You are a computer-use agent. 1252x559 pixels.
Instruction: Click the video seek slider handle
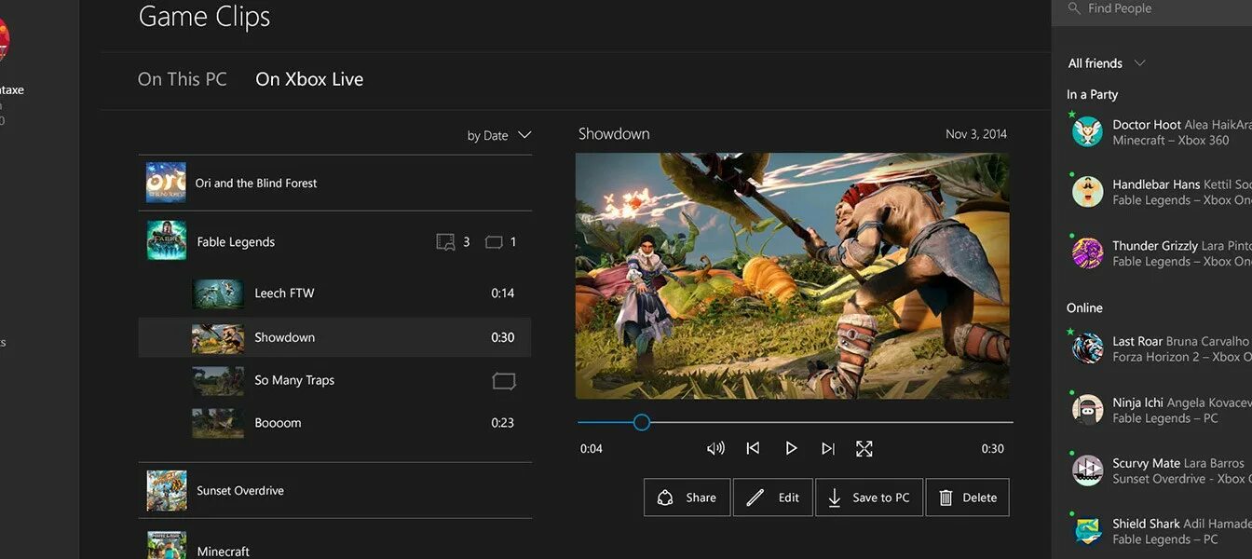pos(641,422)
